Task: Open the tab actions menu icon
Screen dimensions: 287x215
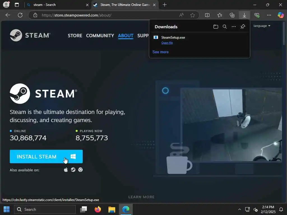Action: tap(17, 5)
